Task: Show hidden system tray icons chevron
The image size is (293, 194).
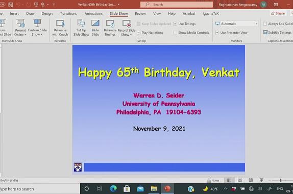Action: tap(226, 189)
